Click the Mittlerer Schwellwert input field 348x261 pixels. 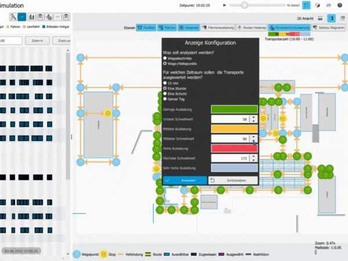click(230, 139)
